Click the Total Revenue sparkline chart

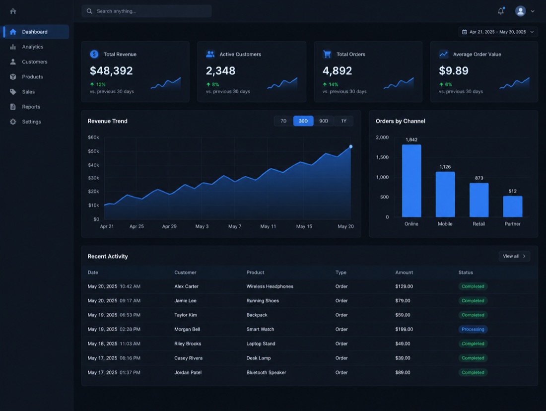point(166,83)
